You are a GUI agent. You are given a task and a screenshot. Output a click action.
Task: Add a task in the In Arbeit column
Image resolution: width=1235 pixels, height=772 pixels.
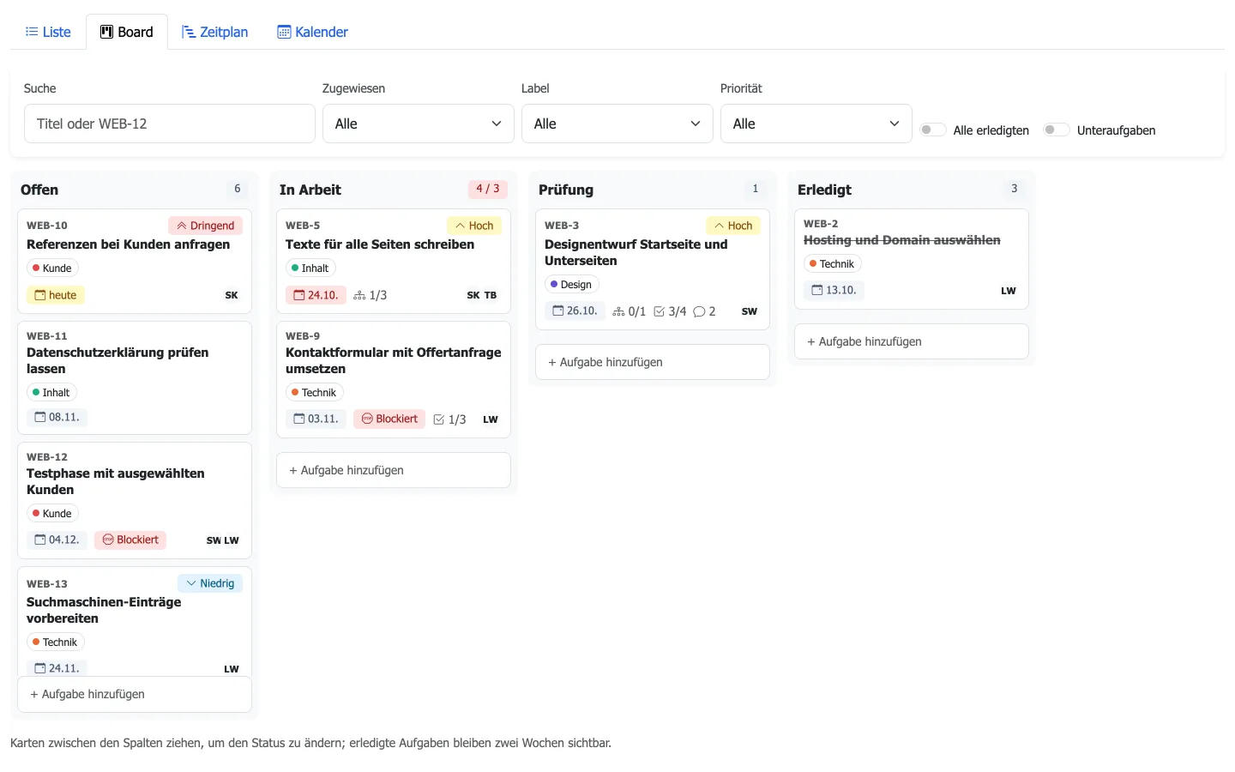tap(394, 470)
